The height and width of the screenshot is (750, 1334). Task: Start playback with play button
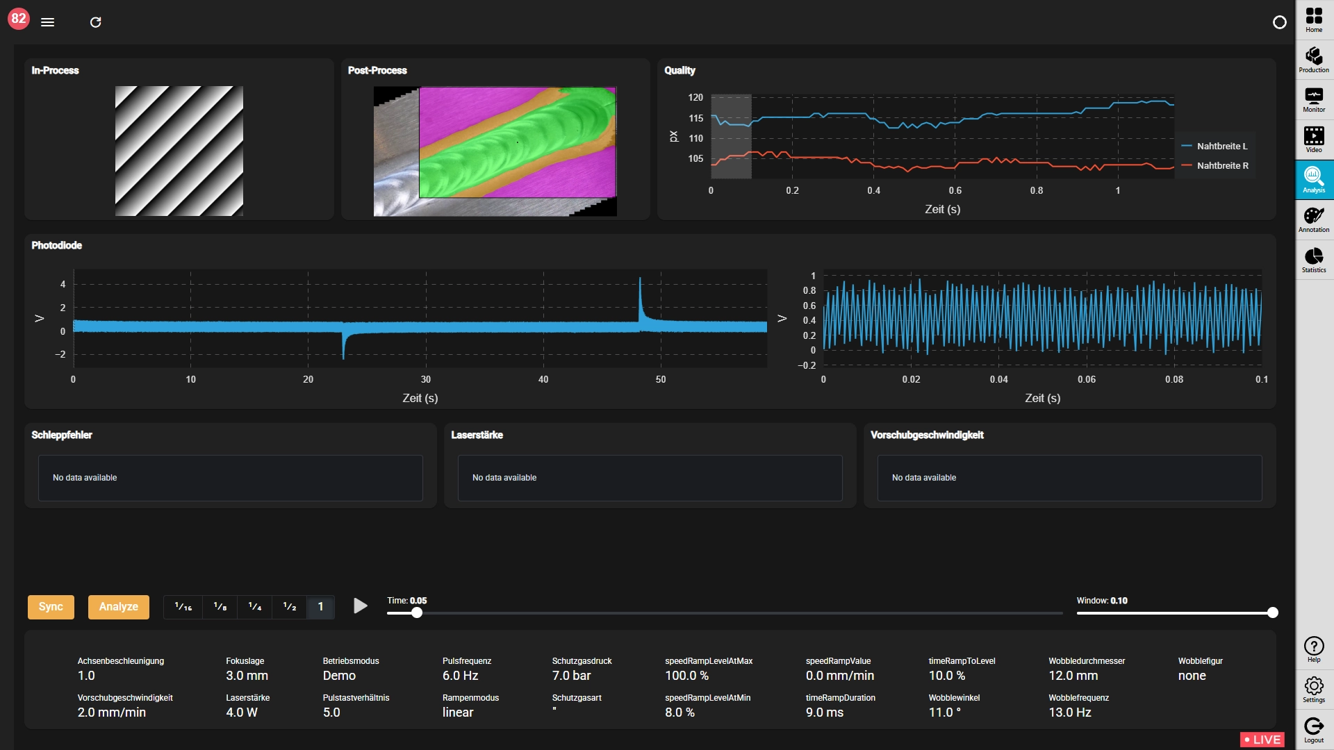pos(360,606)
